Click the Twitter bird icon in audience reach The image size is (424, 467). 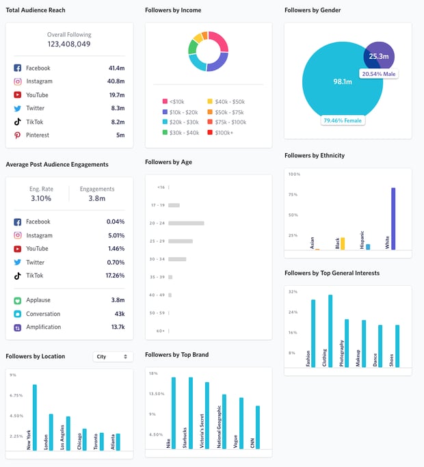tap(18, 109)
